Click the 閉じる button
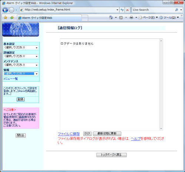Screen dimensions: 185x172 21,135
